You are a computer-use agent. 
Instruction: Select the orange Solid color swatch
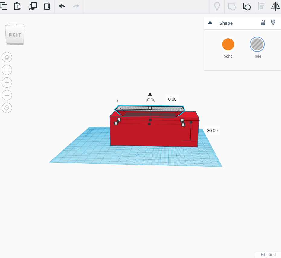pos(228,44)
